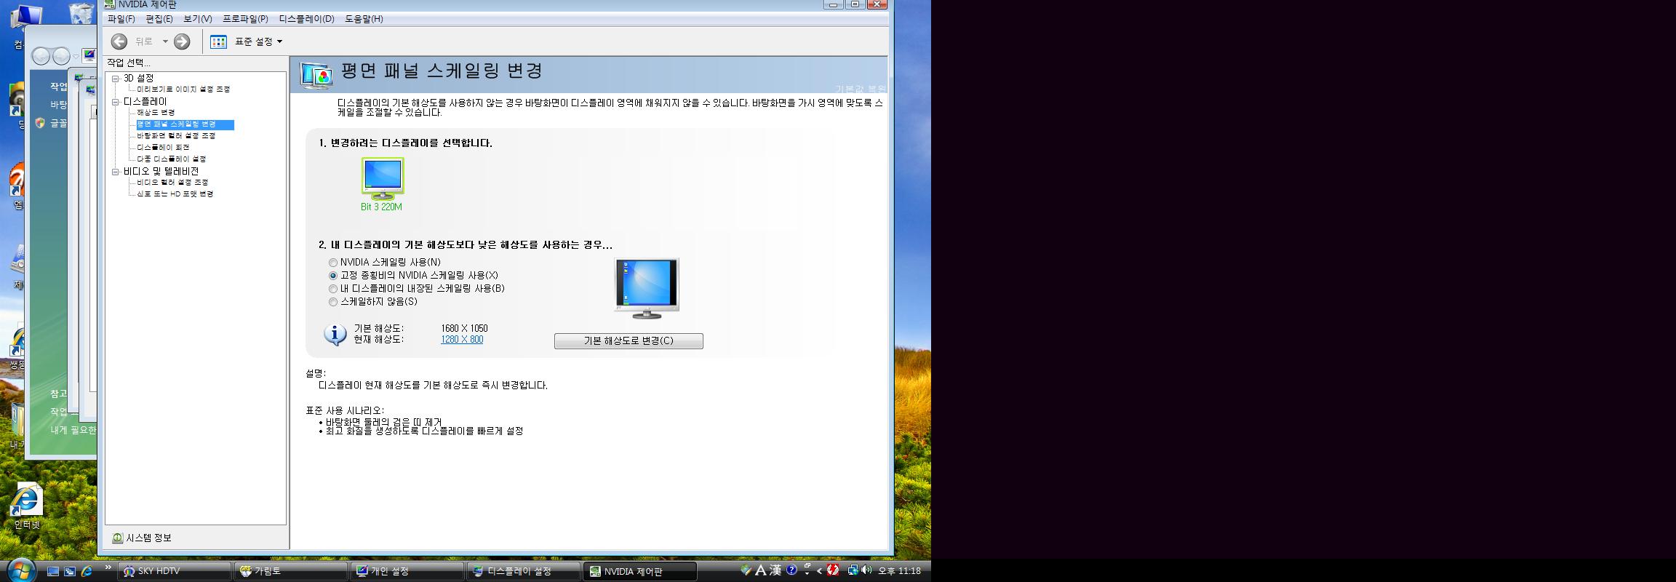Click the volume speaker tray icon
1676x582 pixels.
[866, 570]
